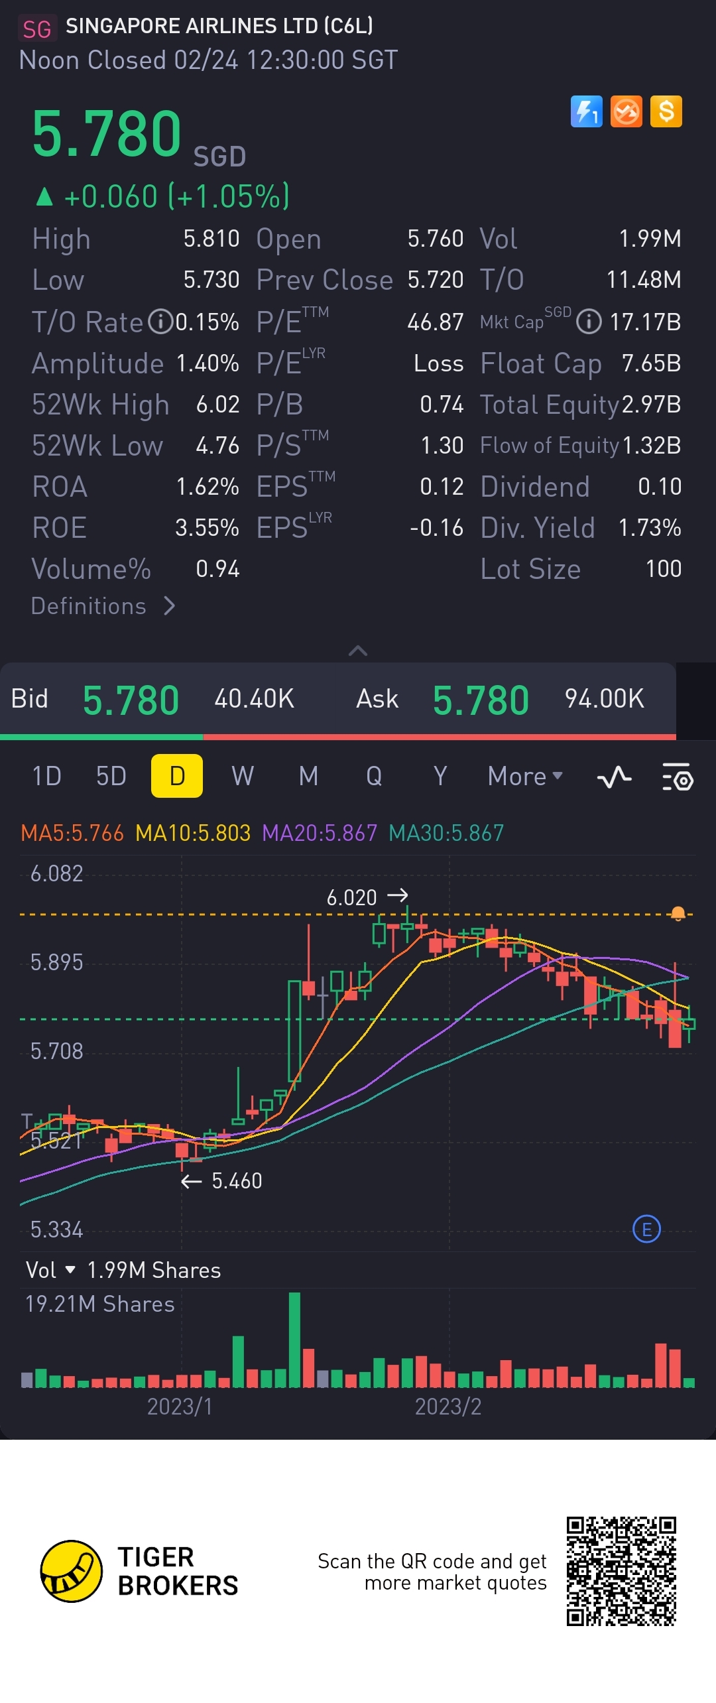Open info icon next to T/O Rate

pyautogui.click(x=160, y=322)
